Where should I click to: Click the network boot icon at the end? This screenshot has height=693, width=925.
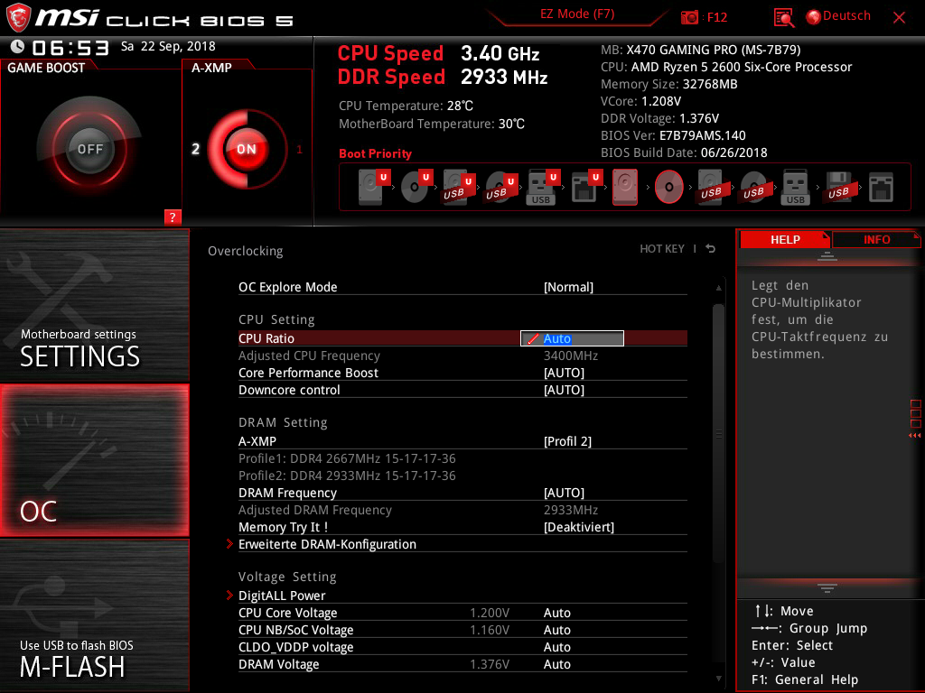point(879,187)
